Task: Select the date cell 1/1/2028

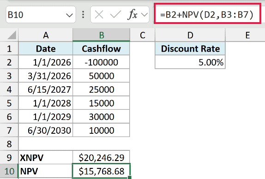Action: [x=46, y=103]
